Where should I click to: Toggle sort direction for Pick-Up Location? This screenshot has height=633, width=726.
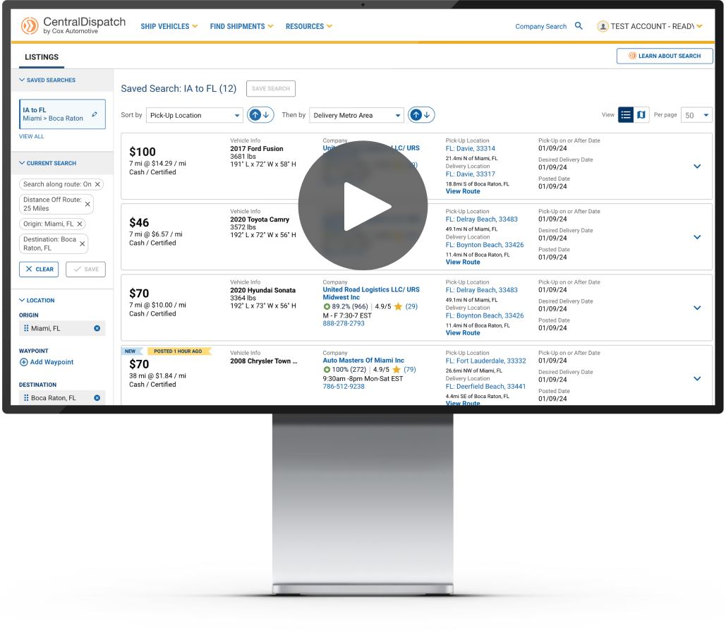pyautogui.click(x=260, y=115)
